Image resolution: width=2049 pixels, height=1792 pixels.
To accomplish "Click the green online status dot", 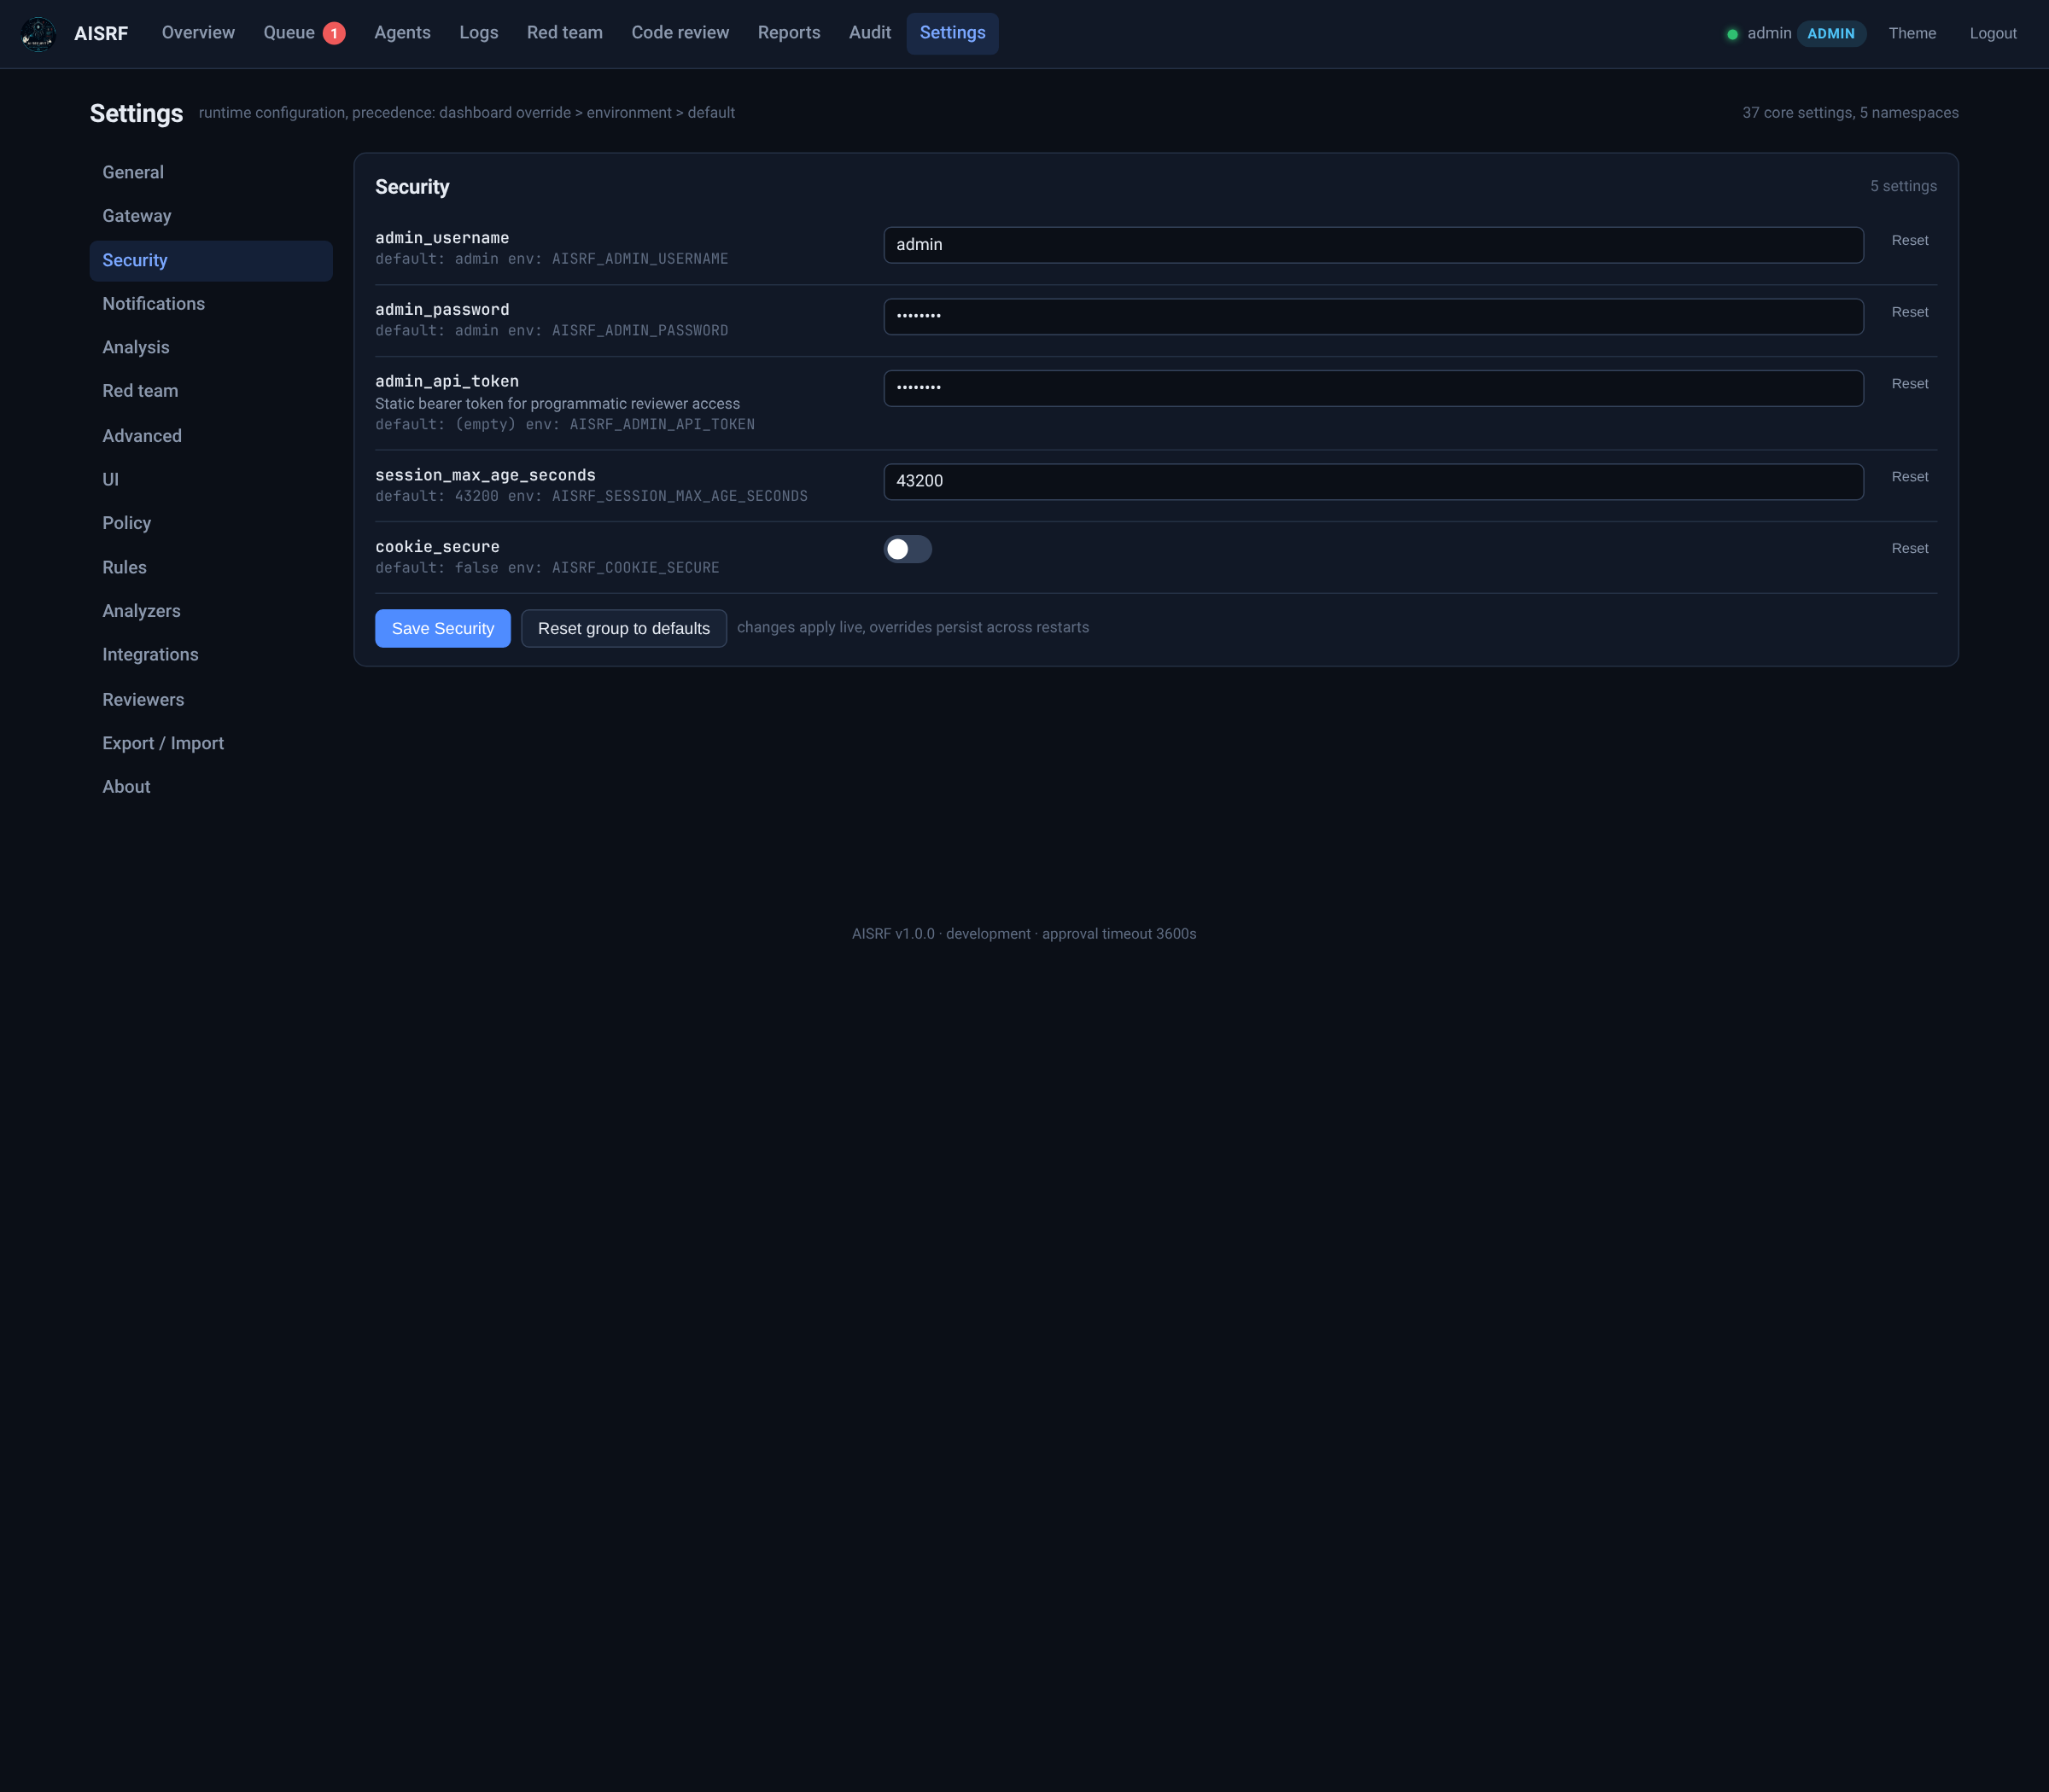I will 1732,34.
